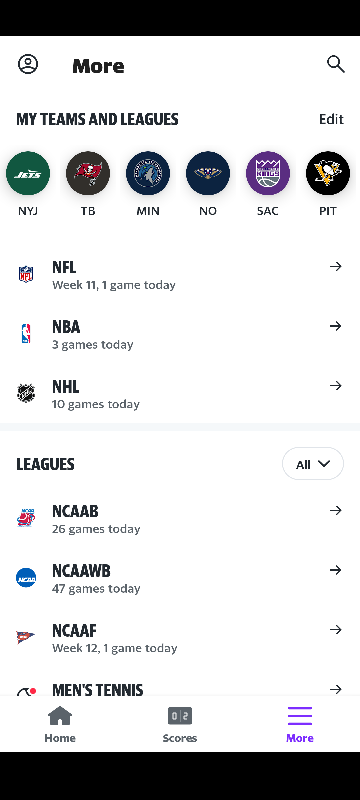Open the Men's Tennis league row
Image resolution: width=360 pixels, height=800 pixels.
180,688
